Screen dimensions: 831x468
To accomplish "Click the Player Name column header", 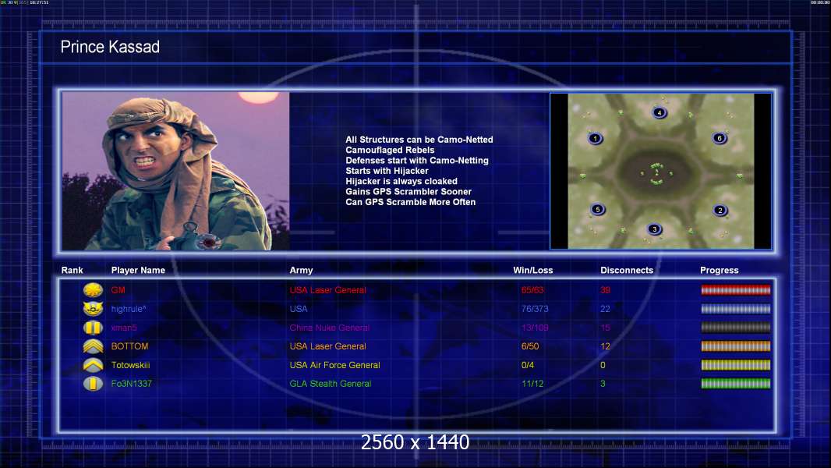I will pyautogui.click(x=138, y=271).
